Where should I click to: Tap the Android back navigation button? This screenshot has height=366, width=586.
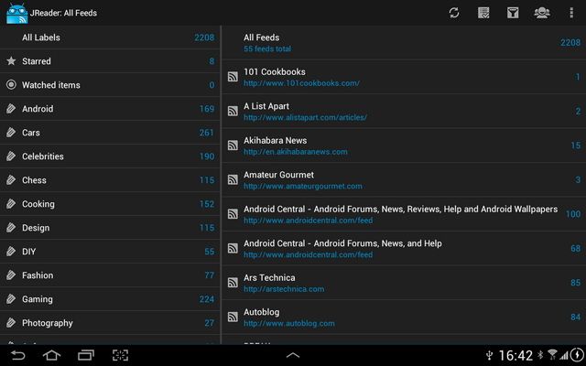tap(17, 355)
